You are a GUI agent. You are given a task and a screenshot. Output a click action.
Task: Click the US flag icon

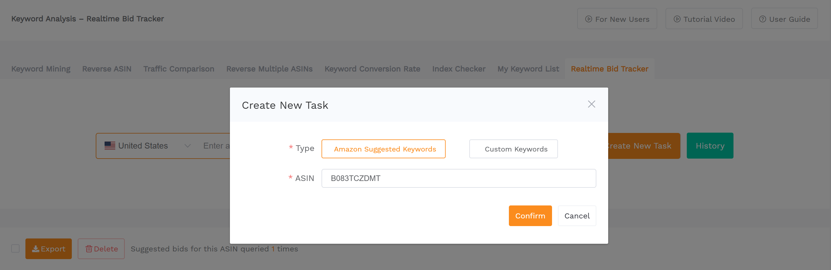point(110,146)
